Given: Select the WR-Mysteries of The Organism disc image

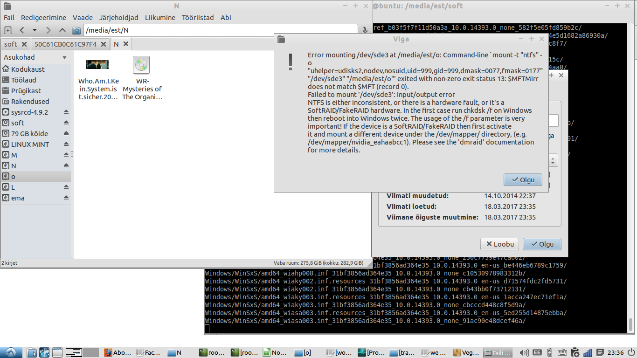Looking at the screenshot, I should point(141,65).
